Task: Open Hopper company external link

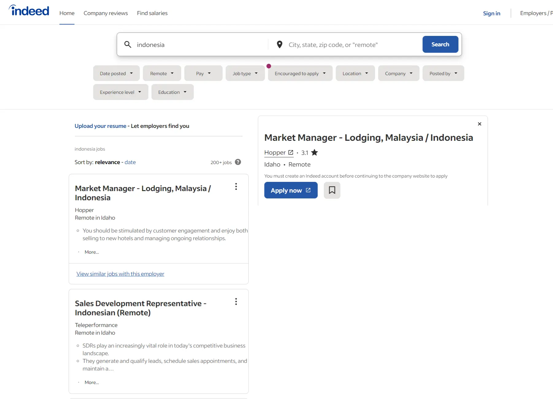Action: coord(278,152)
